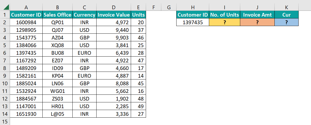
Task: Select Sales Office cell ID09
Action: pos(57,68)
